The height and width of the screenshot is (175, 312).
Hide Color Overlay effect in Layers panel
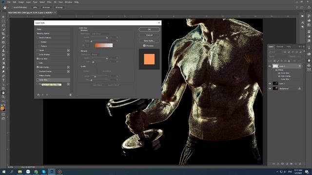click(279, 76)
